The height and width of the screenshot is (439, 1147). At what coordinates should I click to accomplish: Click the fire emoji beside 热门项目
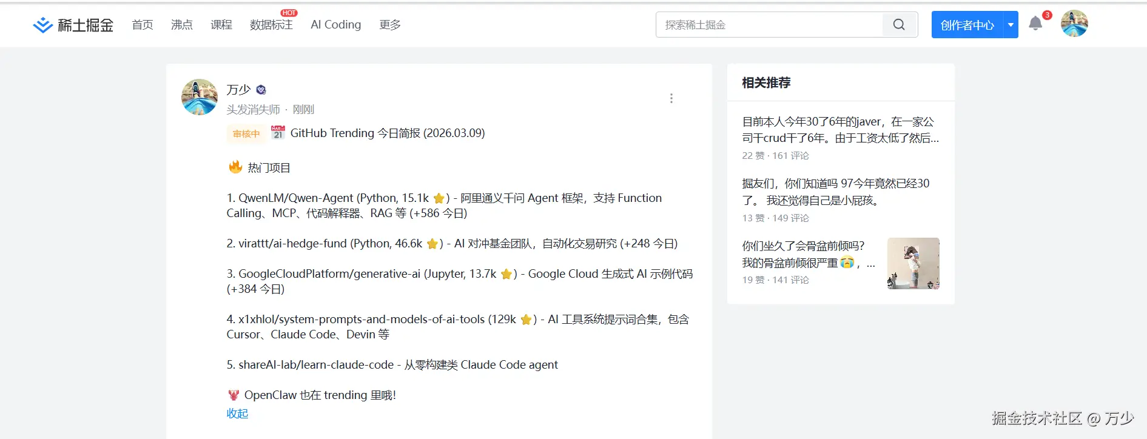pyautogui.click(x=235, y=167)
